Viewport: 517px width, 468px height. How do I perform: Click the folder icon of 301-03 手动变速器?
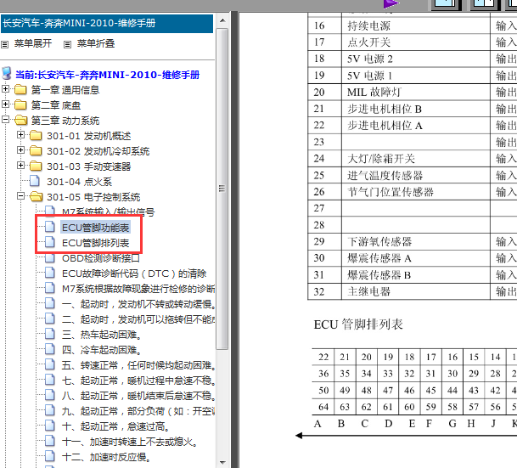click(36, 166)
